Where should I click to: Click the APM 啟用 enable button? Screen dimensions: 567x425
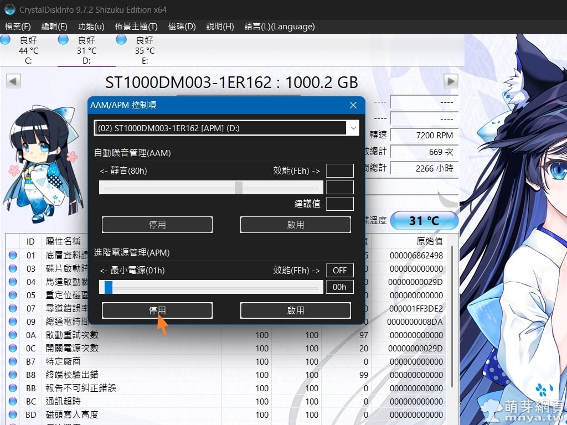295,310
